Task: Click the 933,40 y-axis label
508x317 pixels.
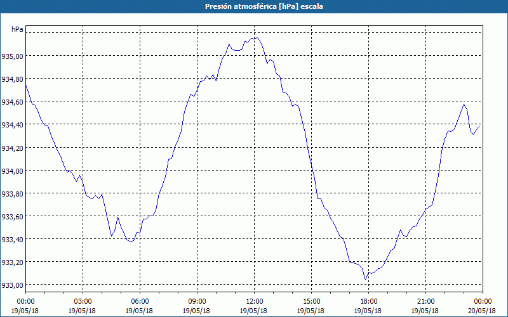Action: [x=13, y=240]
